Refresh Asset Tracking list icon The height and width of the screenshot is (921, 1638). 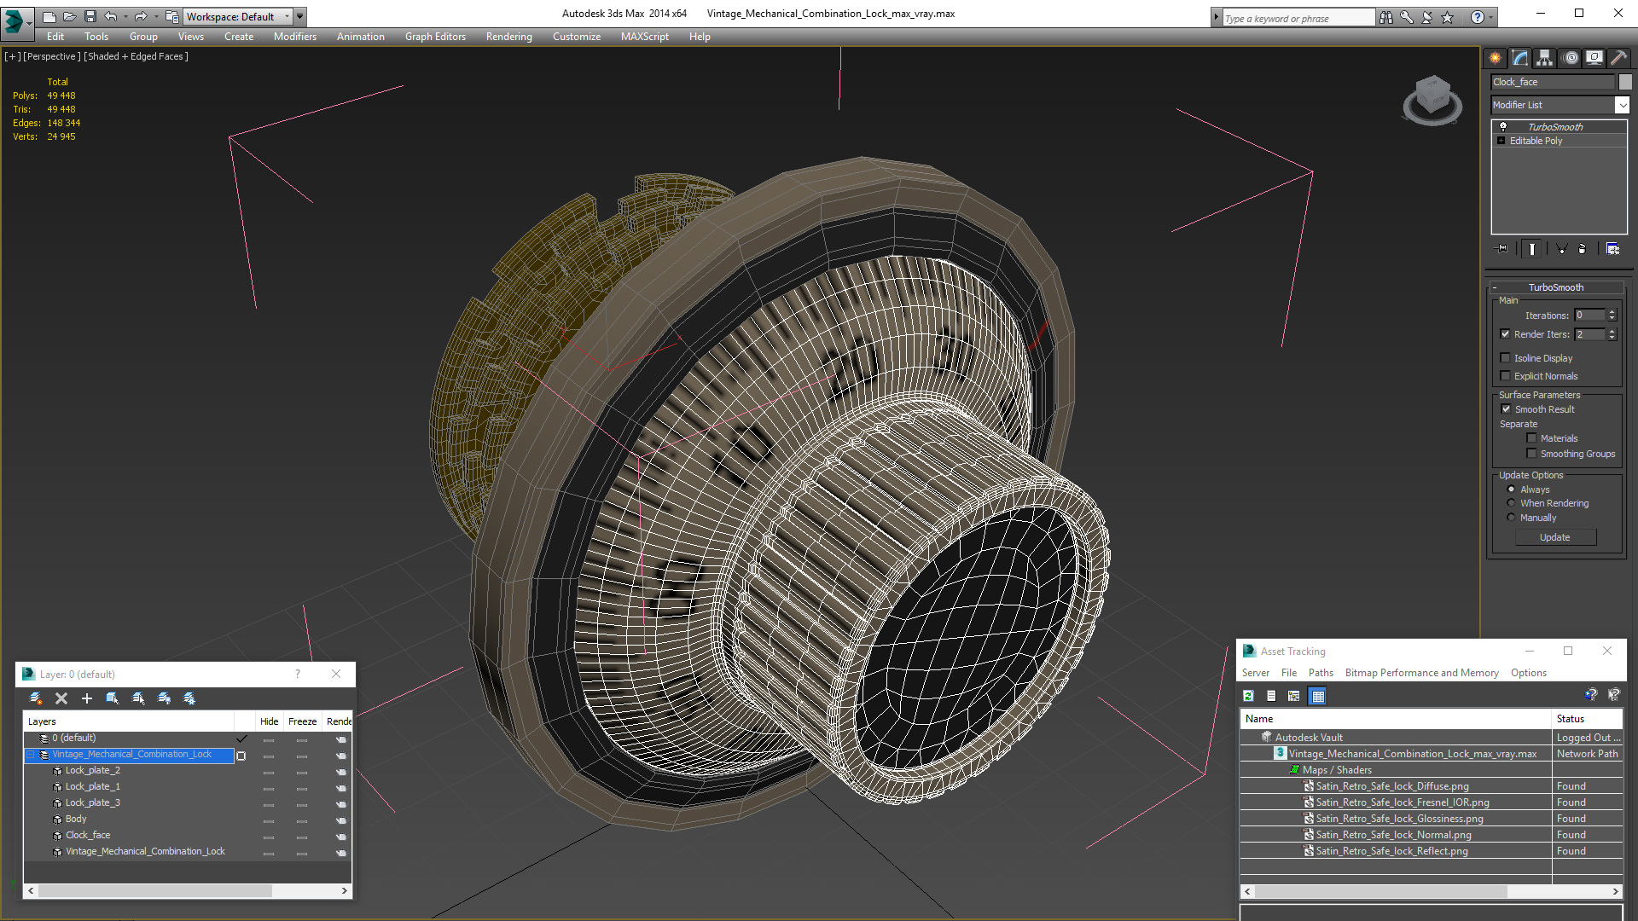coord(1248,696)
